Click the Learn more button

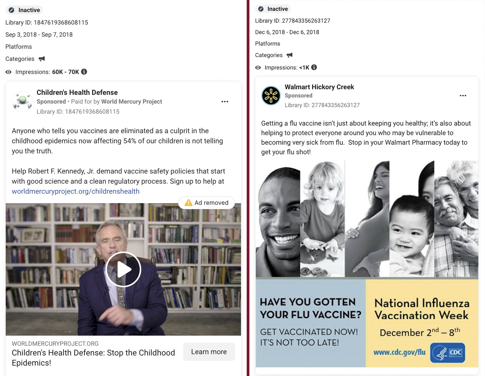(x=209, y=352)
